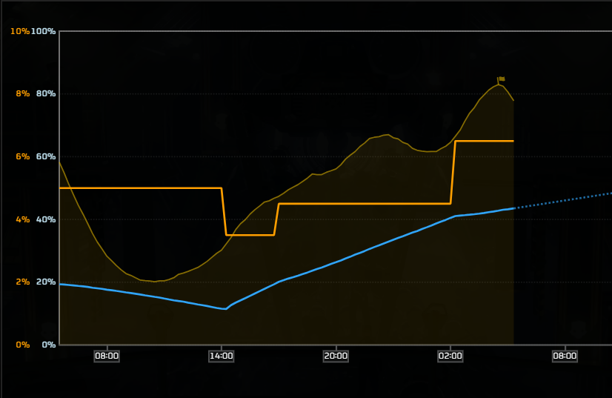This screenshot has width=612, height=398.
Task: Click the blue line's lowest point near 14:00
Action: (x=224, y=309)
